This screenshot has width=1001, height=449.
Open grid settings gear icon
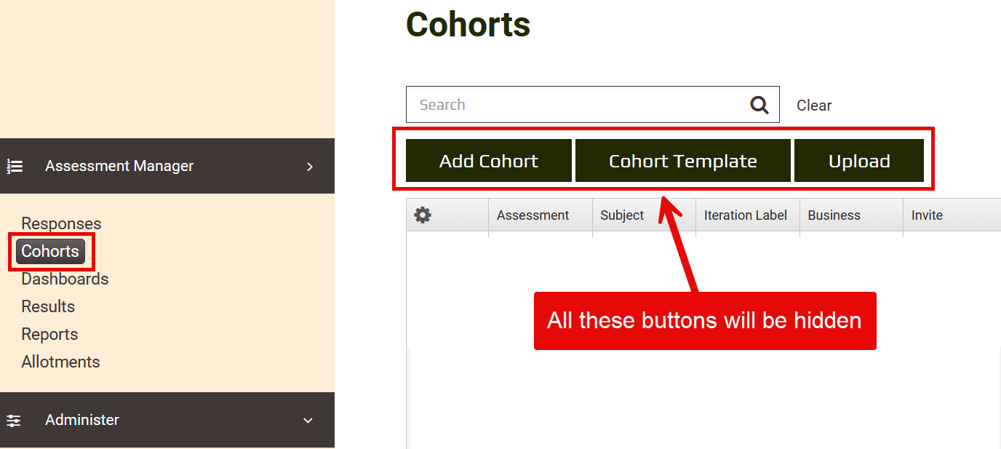[x=423, y=215]
